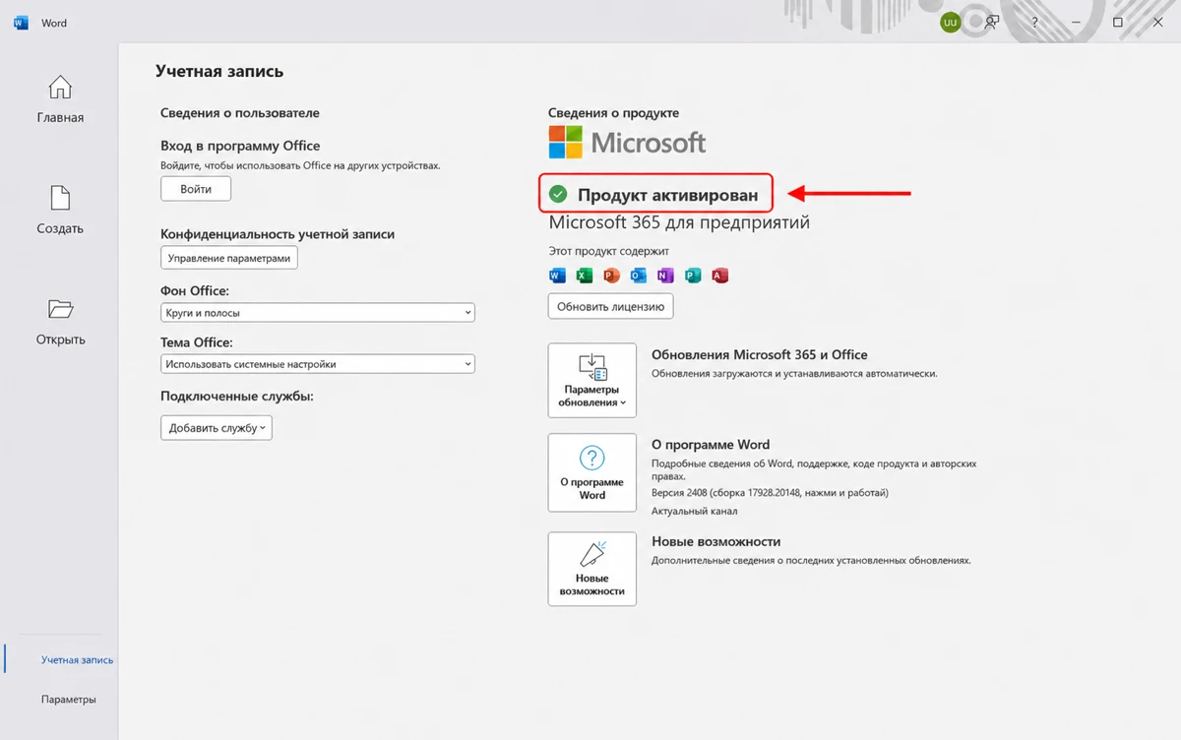The height and width of the screenshot is (740, 1181).
Task: Expand the Фон Office dropdown
Action: tap(317, 313)
